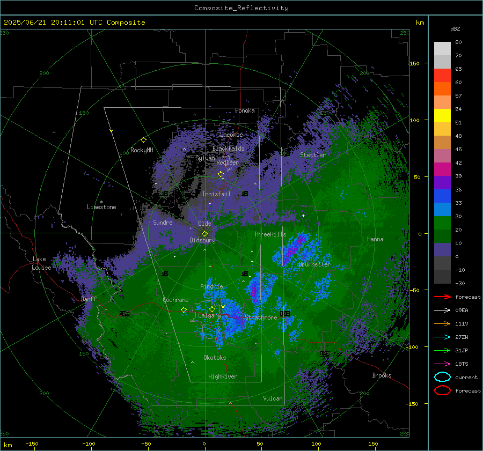Click the cyan 27ZW arrow icon
The image size is (483, 451).
pyautogui.click(x=442, y=337)
